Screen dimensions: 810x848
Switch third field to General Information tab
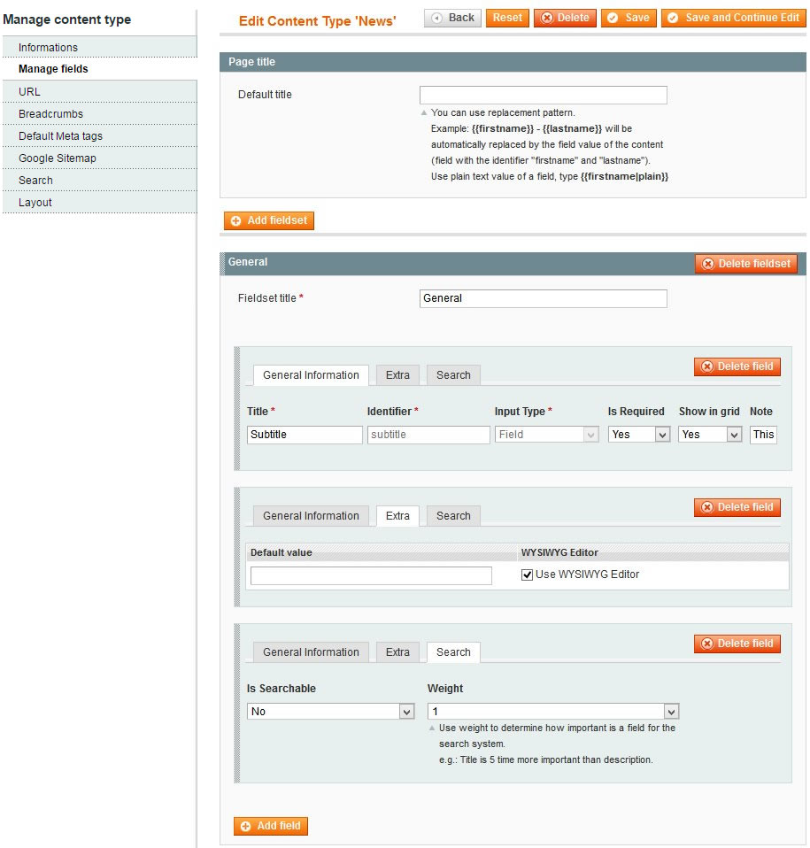pos(311,652)
